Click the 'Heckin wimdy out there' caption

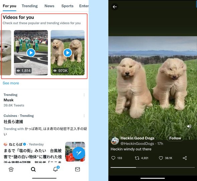131,149
